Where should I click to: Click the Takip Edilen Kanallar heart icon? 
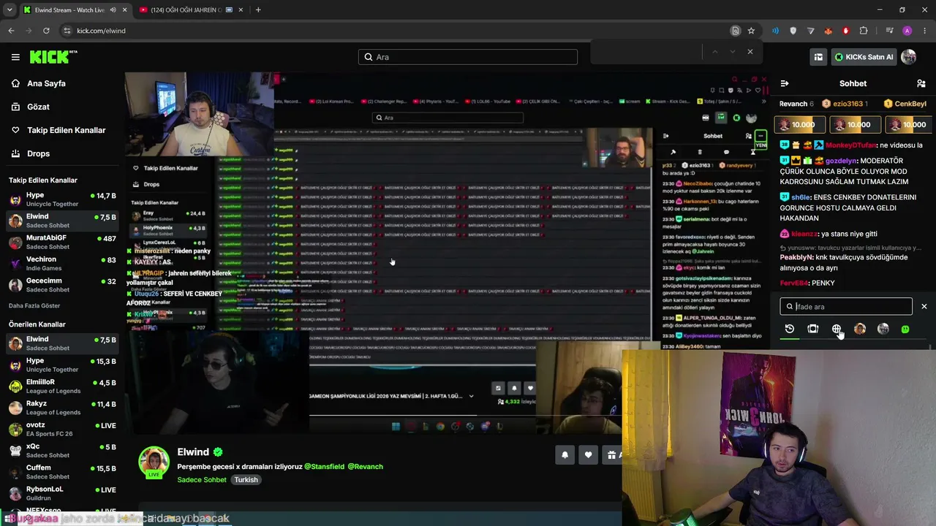pyautogui.click(x=15, y=130)
